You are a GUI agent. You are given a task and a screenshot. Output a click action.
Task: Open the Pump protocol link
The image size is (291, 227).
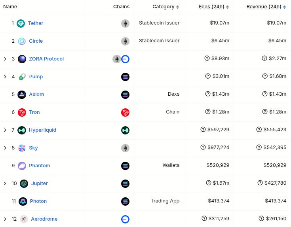click(36, 77)
